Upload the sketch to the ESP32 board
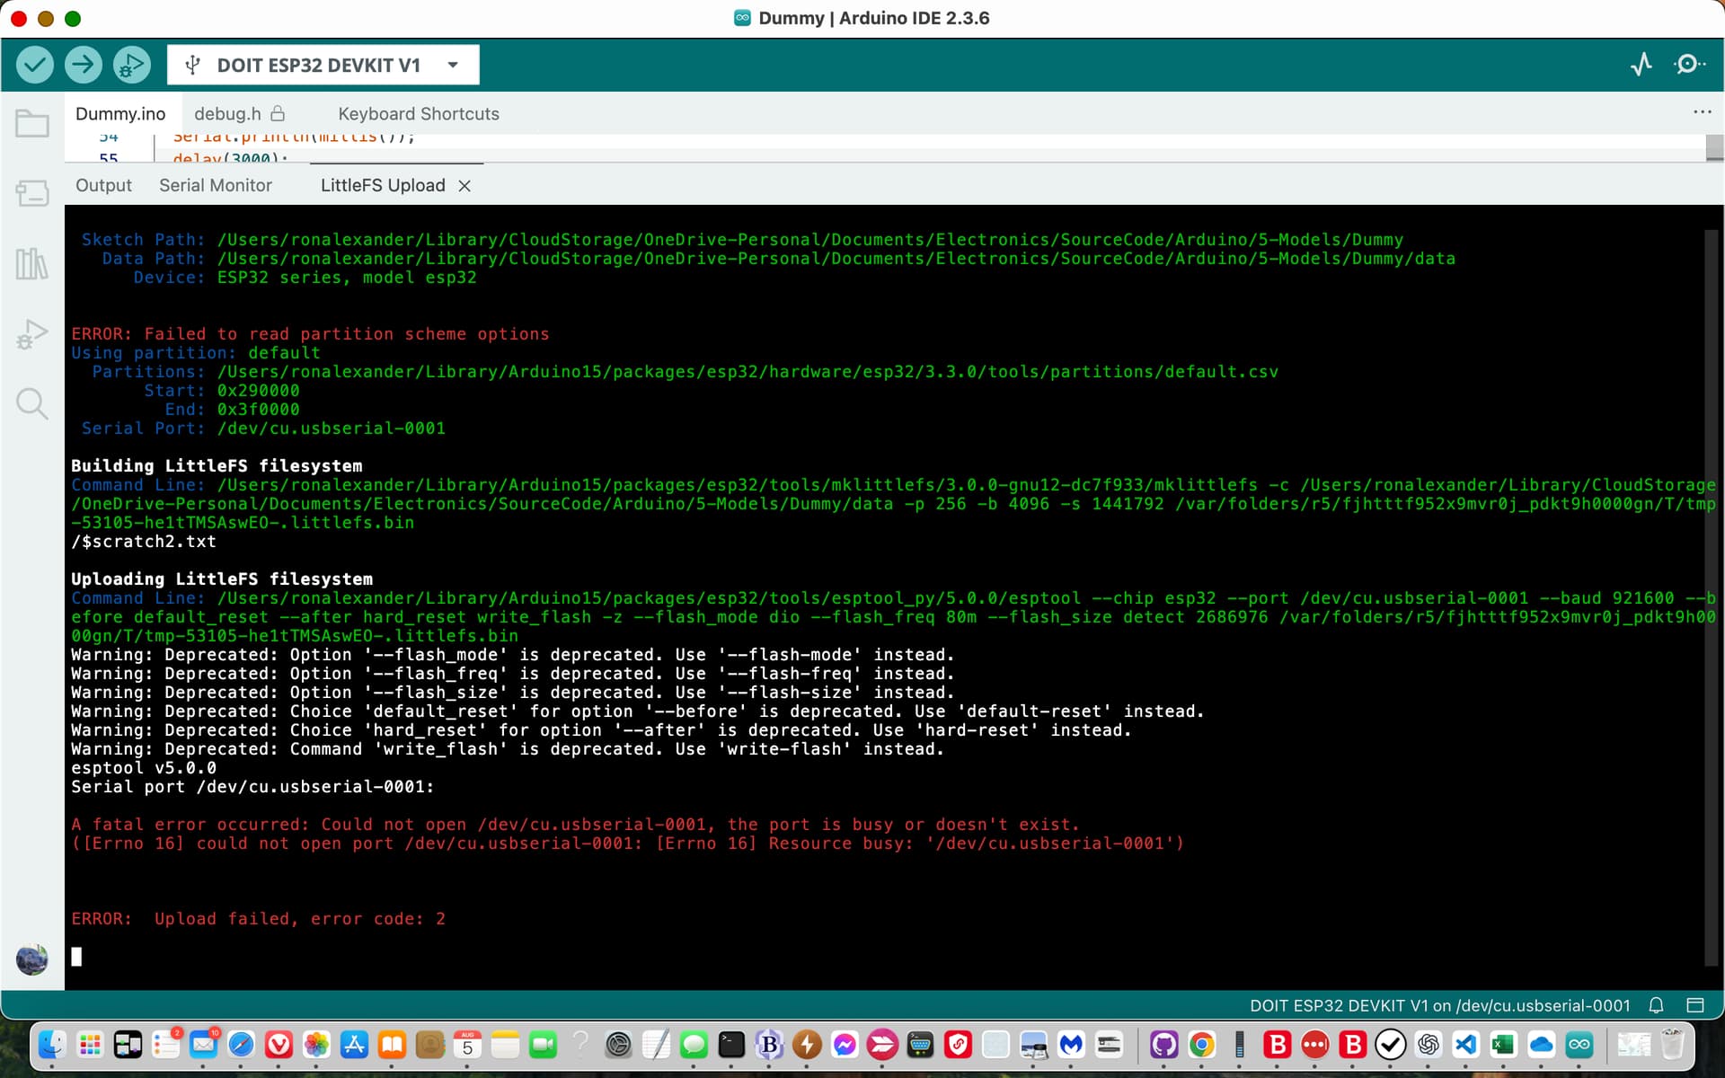This screenshot has width=1725, height=1078. pos(83,65)
